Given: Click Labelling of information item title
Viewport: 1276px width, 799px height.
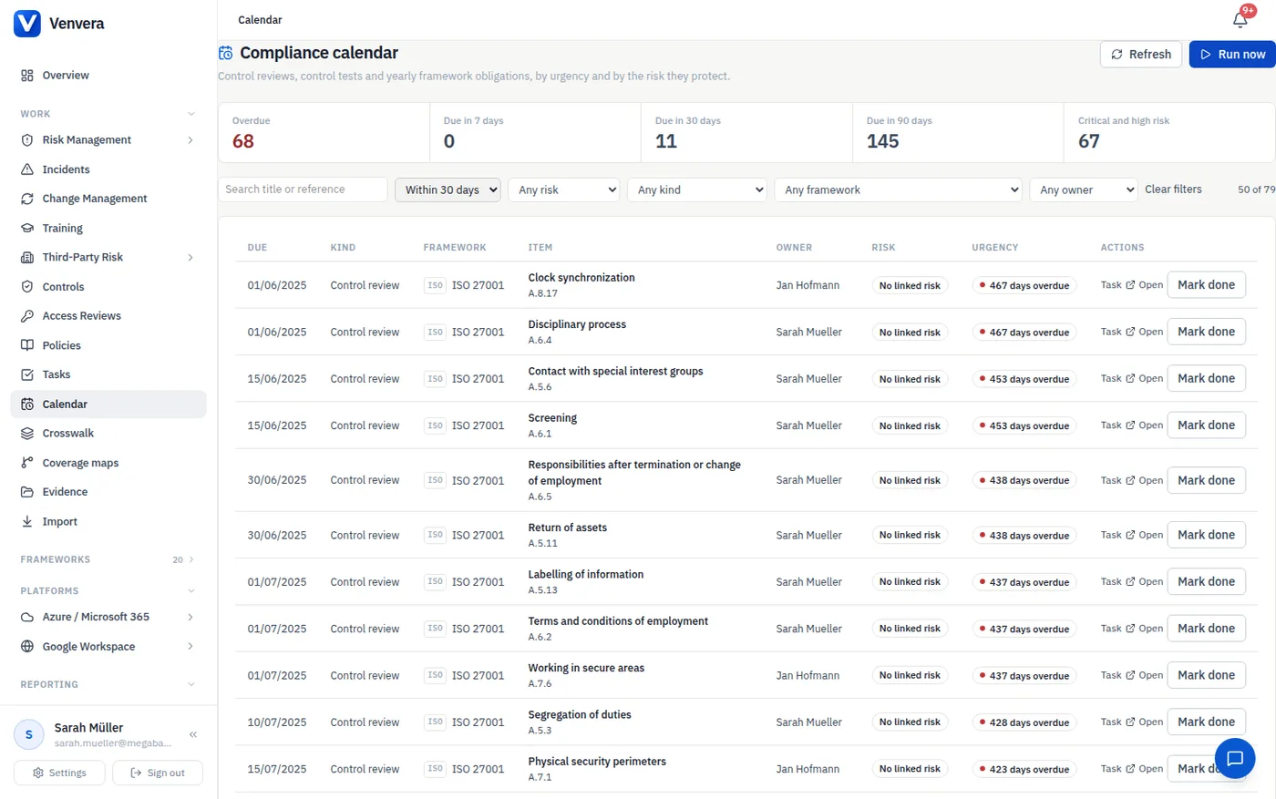Looking at the screenshot, I should 586,575.
